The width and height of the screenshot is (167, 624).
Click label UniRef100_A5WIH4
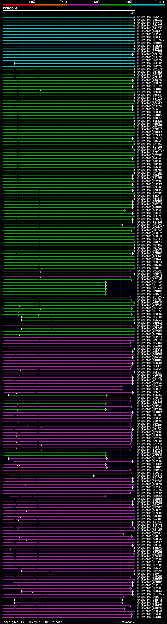150,291
